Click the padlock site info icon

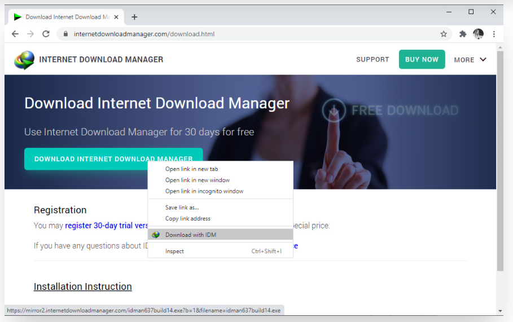click(x=65, y=34)
